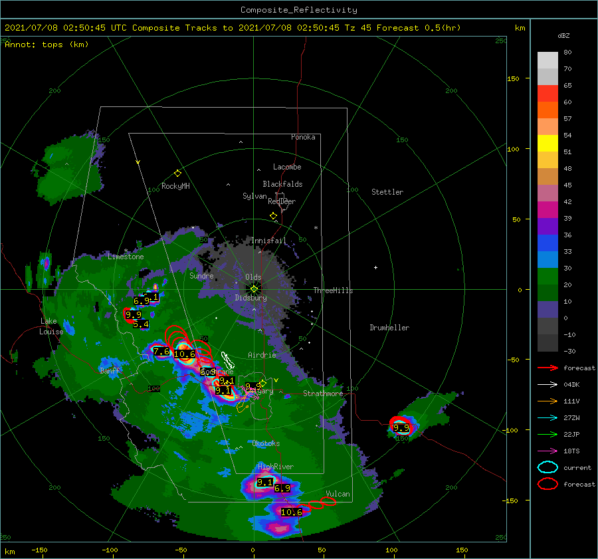Click the red forecast ellipse legend icon

pyautogui.click(x=548, y=484)
